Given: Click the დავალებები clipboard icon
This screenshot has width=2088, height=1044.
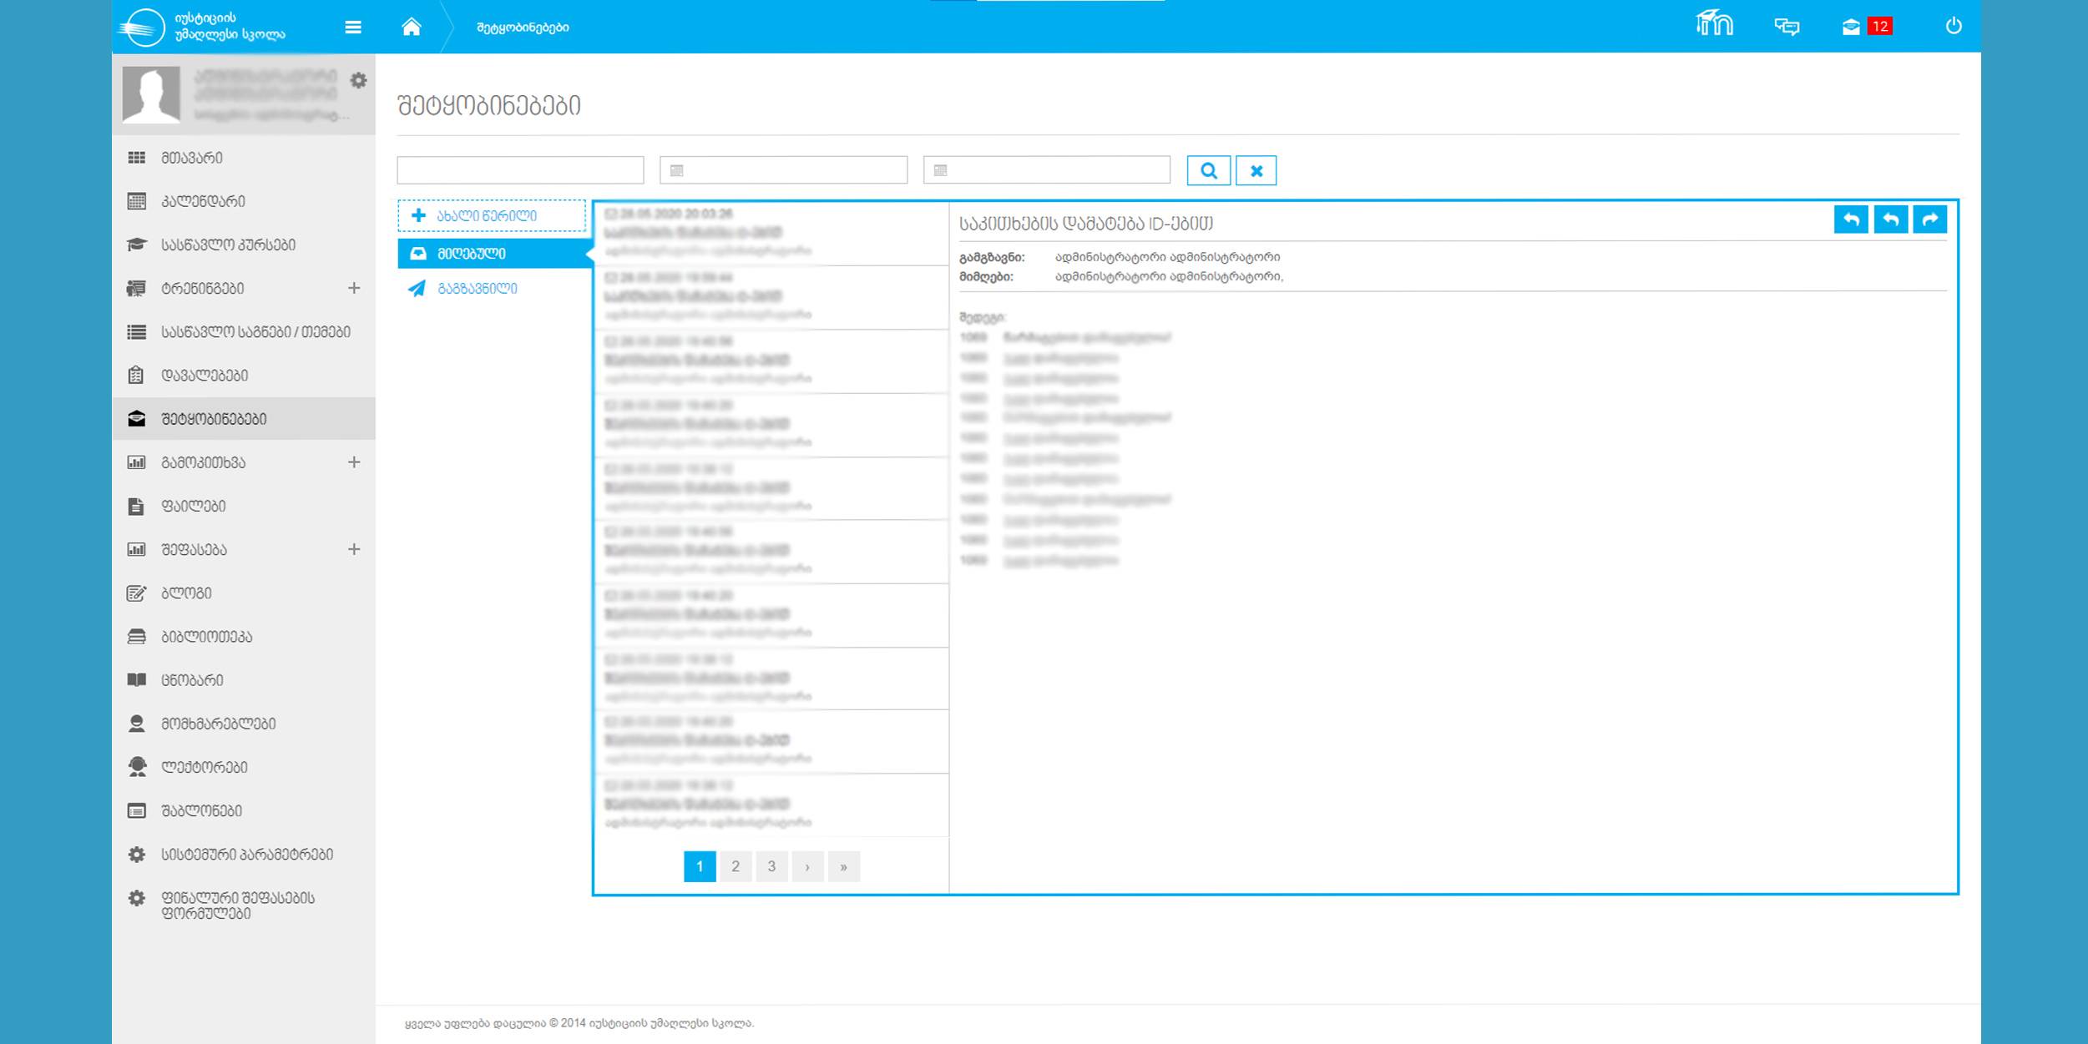Looking at the screenshot, I should 136,375.
